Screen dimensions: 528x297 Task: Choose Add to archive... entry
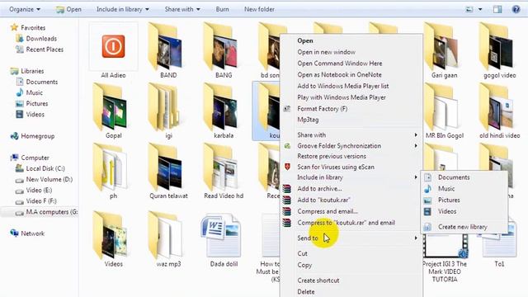click(x=319, y=189)
